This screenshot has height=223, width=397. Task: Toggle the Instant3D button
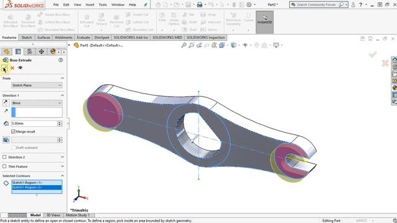point(265,22)
